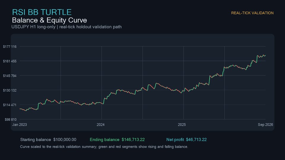Click the $114 471 axis label
The image size is (285, 160).
10,105
